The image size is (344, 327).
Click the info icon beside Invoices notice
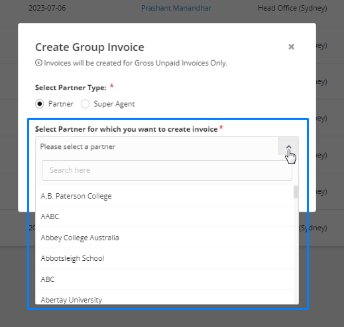tap(38, 63)
